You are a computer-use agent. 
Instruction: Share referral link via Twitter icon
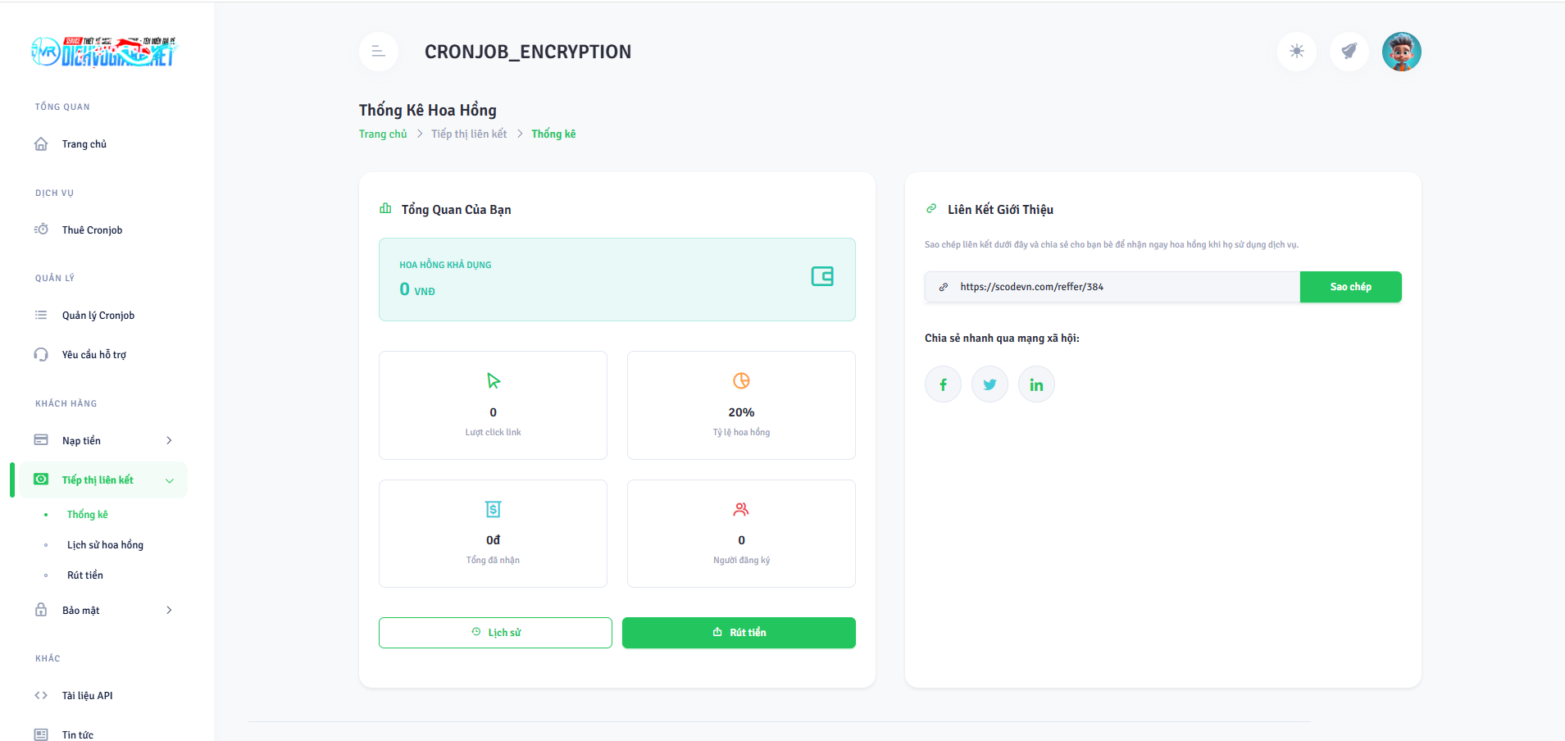coord(989,384)
